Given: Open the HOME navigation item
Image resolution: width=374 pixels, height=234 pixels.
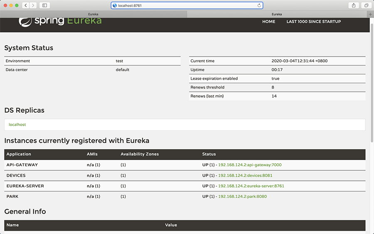Looking at the screenshot, I should [x=268, y=22].
